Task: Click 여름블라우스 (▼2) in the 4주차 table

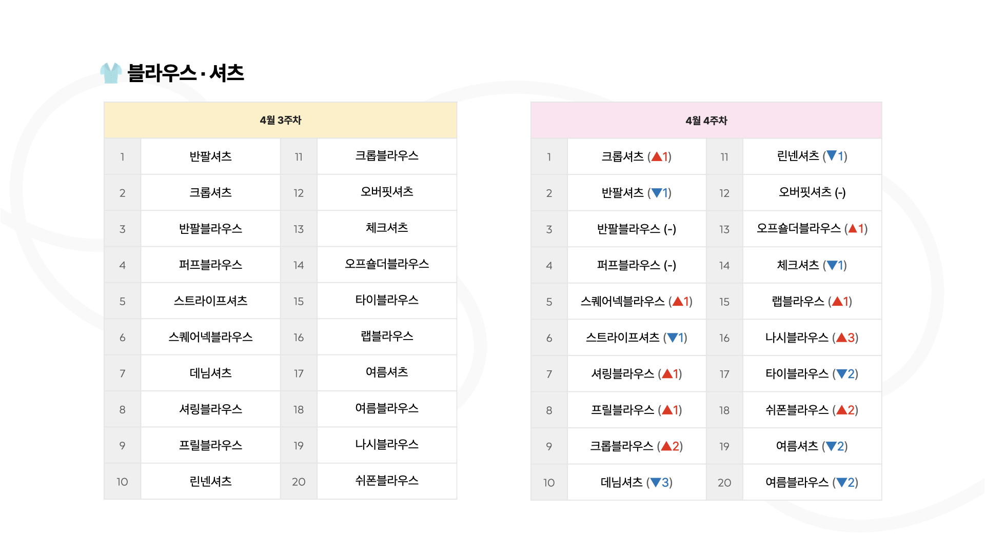Action: tap(812, 482)
